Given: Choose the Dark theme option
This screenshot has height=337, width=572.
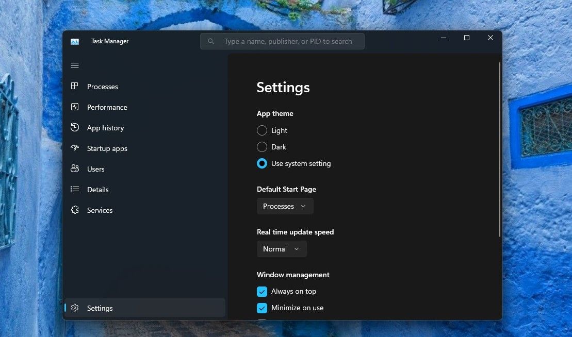Looking at the screenshot, I should [262, 147].
